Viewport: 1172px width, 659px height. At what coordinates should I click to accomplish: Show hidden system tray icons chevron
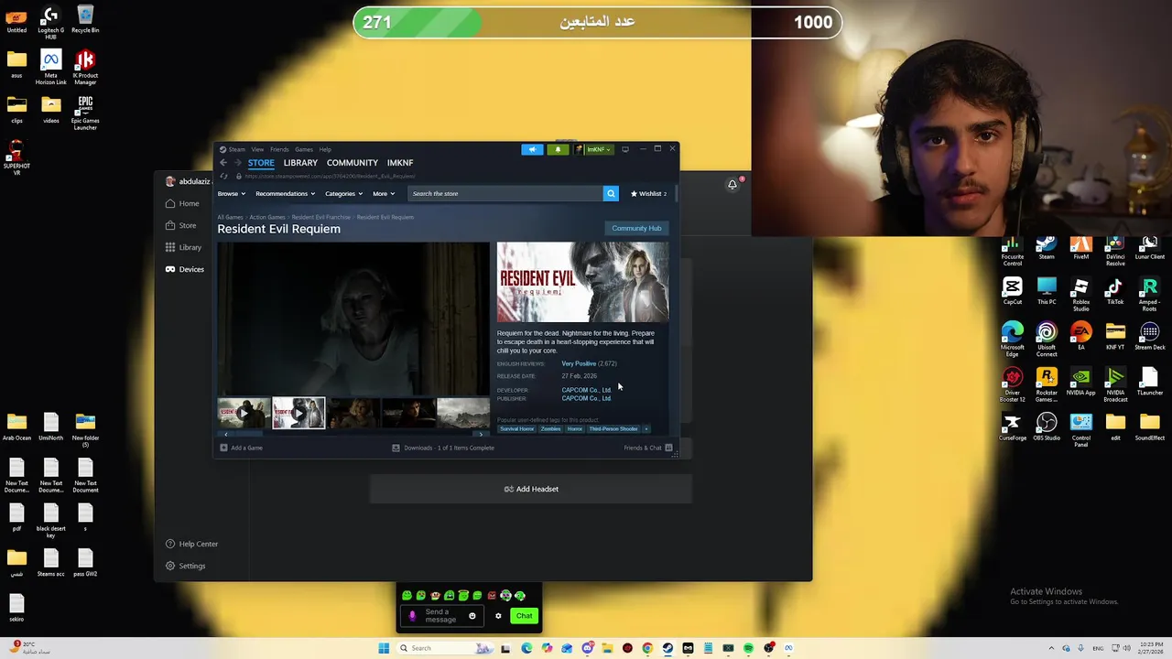[x=1051, y=648]
